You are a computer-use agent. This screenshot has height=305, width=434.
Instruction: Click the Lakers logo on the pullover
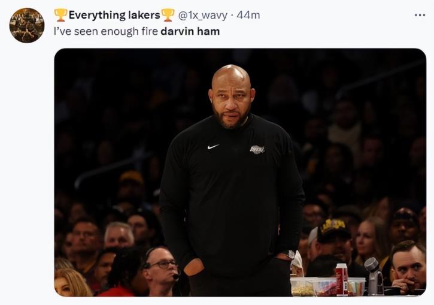257,149
